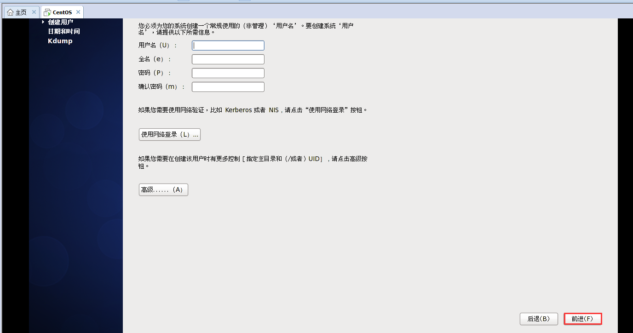This screenshot has width=633, height=333.
Task: Focus the 全名 (e) input field
Action: (x=228, y=59)
